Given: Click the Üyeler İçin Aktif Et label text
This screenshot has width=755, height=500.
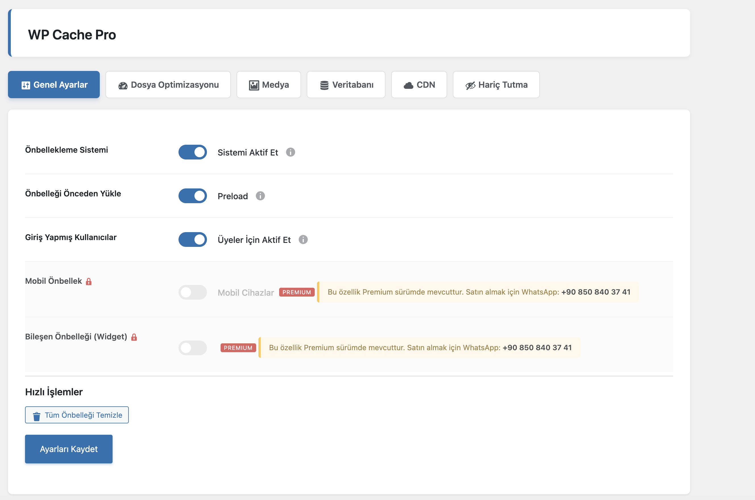Looking at the screenshot, I should (254, 240).
